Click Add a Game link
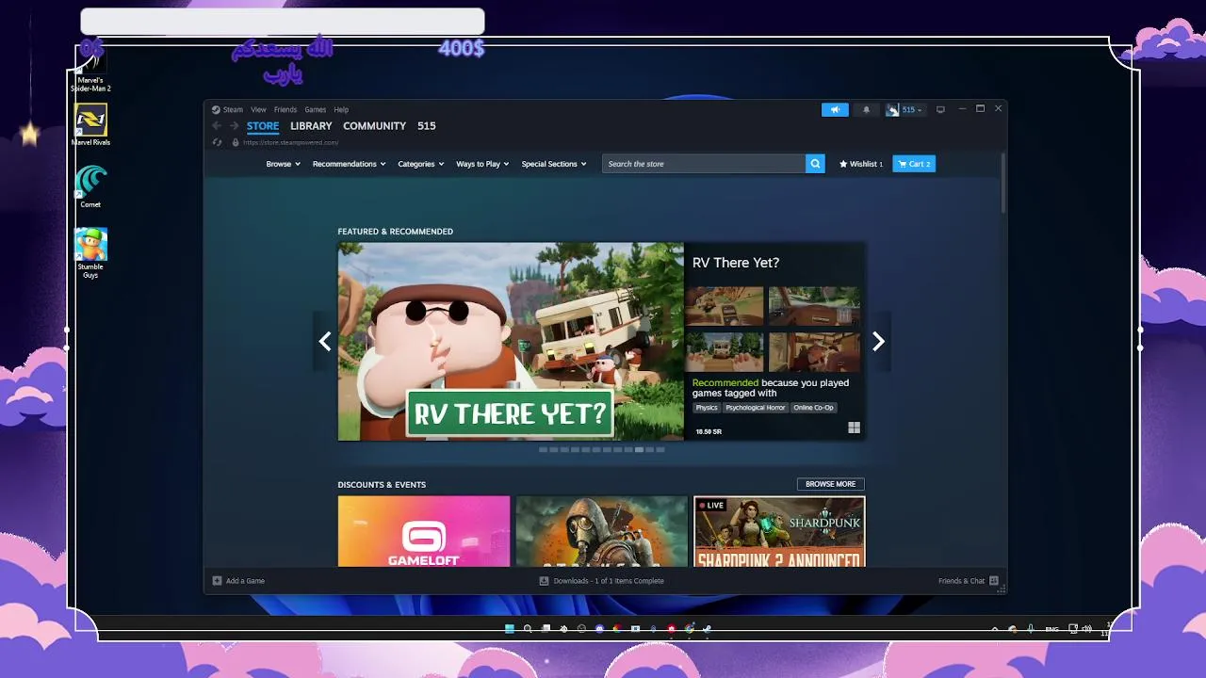This screenshot has width=1206, height=678. coord(245,581)
